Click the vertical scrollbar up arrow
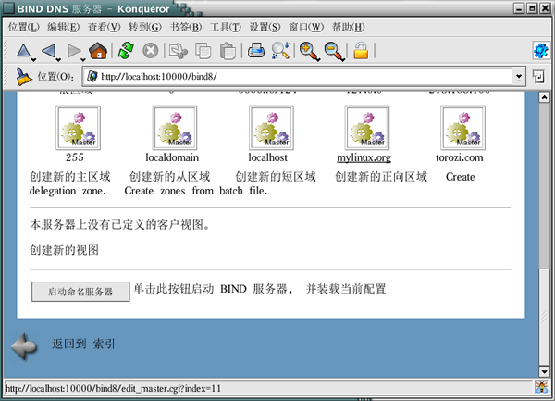 click(x=544, y=97)
